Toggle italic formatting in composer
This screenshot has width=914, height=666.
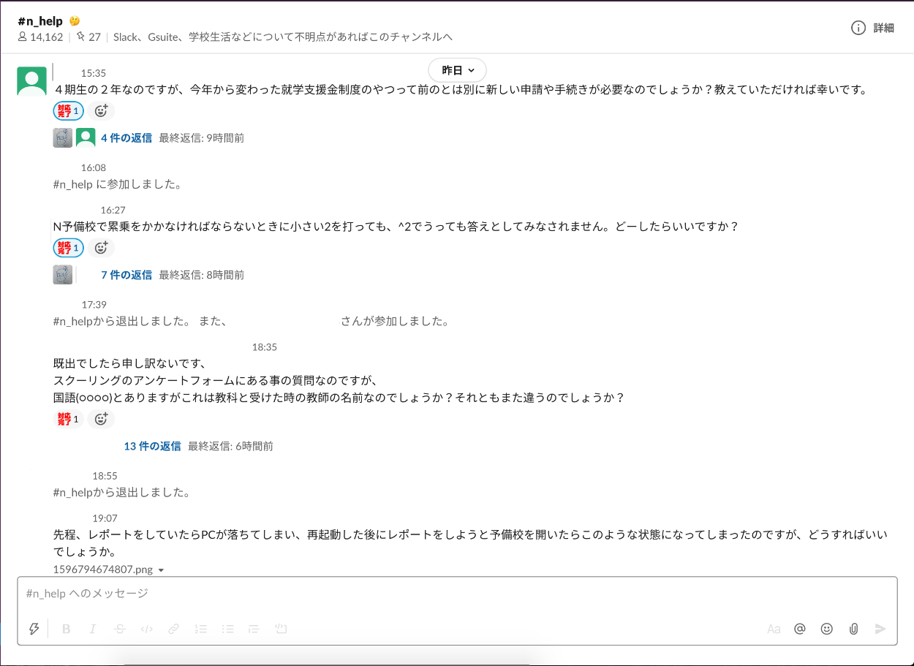[93, 629]
